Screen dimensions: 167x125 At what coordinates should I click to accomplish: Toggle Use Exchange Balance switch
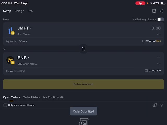(160, 20)
